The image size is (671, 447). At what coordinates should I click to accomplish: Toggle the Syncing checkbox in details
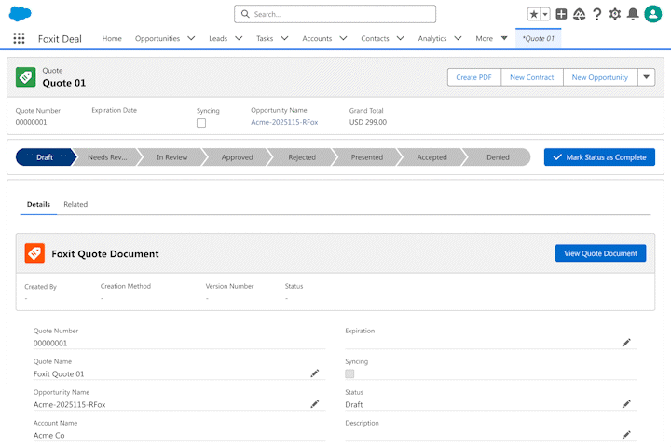349,373
